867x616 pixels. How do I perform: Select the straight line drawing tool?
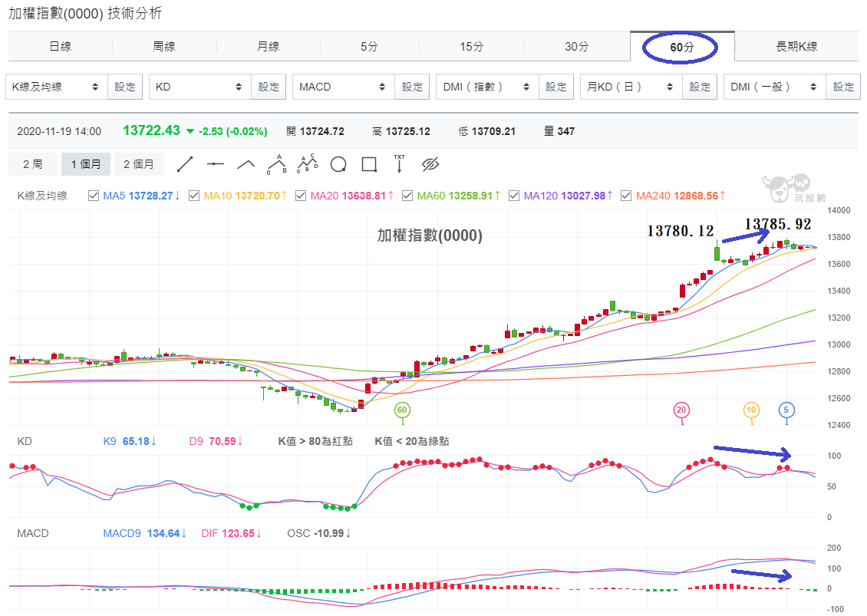(185, 164)
